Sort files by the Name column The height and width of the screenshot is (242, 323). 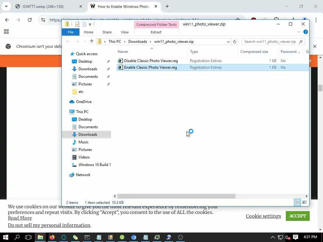(123, 52)
